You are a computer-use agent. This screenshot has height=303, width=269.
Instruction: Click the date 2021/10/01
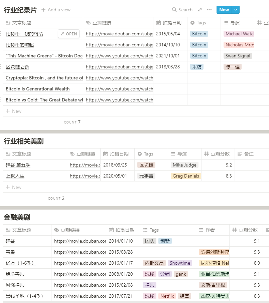[x=168, y=56]
